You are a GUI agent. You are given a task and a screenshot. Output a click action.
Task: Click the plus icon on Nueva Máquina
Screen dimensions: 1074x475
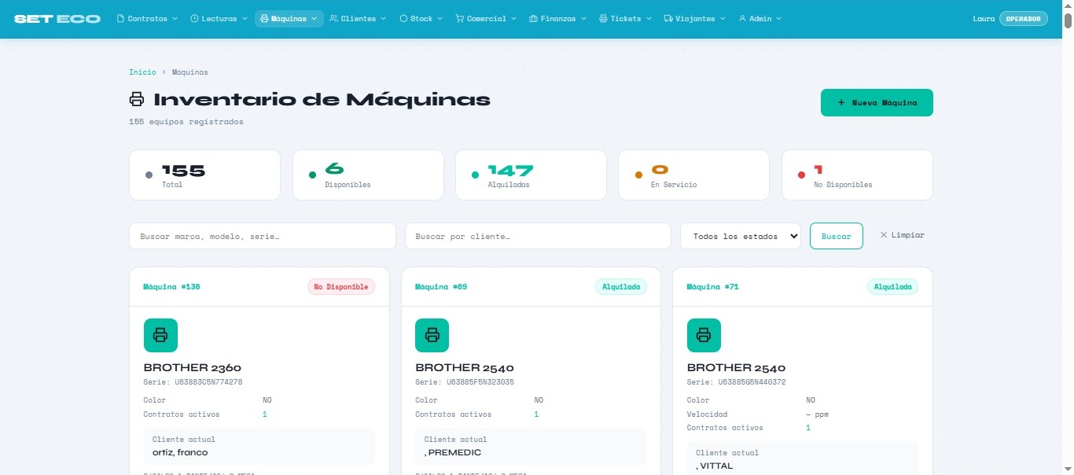coord(841,102)
